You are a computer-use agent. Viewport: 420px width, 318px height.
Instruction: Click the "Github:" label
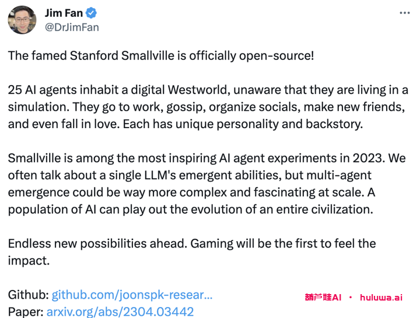28,295
